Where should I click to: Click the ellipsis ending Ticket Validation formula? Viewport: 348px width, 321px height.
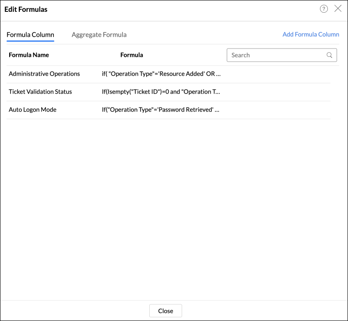point(218,92)
